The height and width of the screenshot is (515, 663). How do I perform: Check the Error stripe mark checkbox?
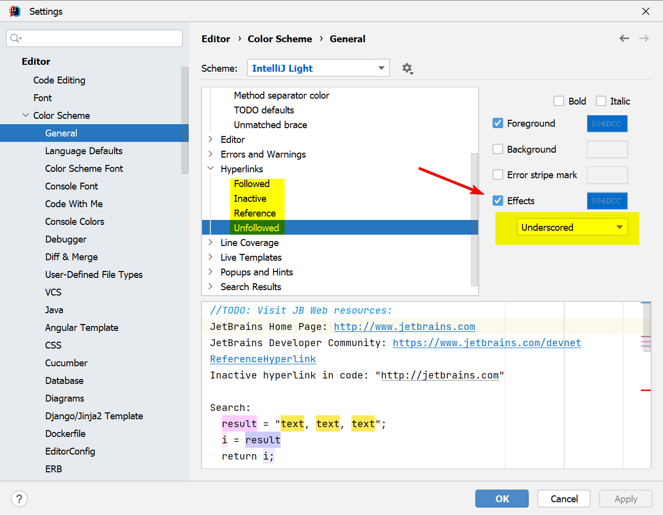(498, 175)
